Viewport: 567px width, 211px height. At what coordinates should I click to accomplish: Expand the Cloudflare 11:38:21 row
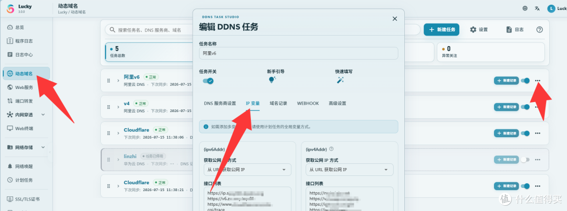pos(118,186)
